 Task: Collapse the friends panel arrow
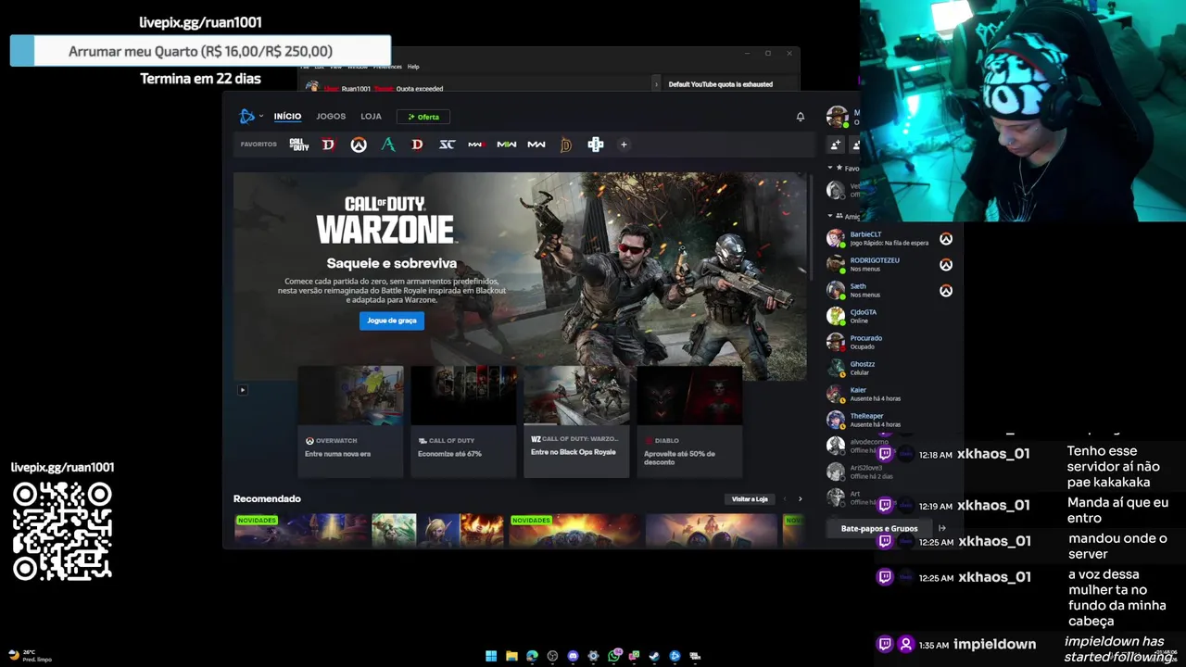pyautogui.click(x=942, y=528)
